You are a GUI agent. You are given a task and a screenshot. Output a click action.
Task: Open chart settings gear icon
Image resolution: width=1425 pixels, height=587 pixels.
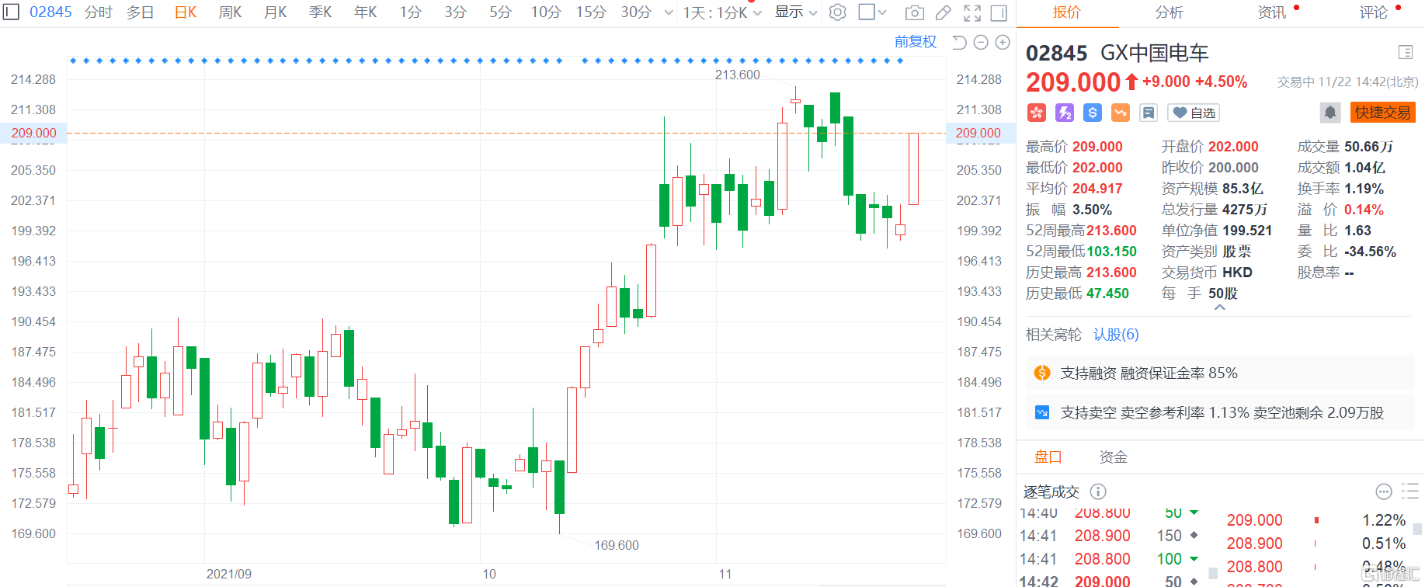click(837, 12)
